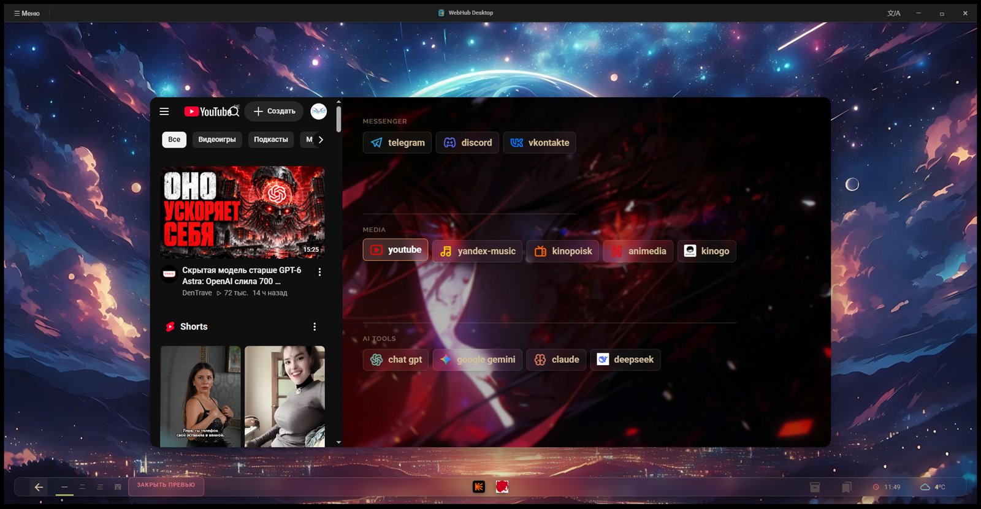
Task: Click the Создать button
Action: coord(274,111)
